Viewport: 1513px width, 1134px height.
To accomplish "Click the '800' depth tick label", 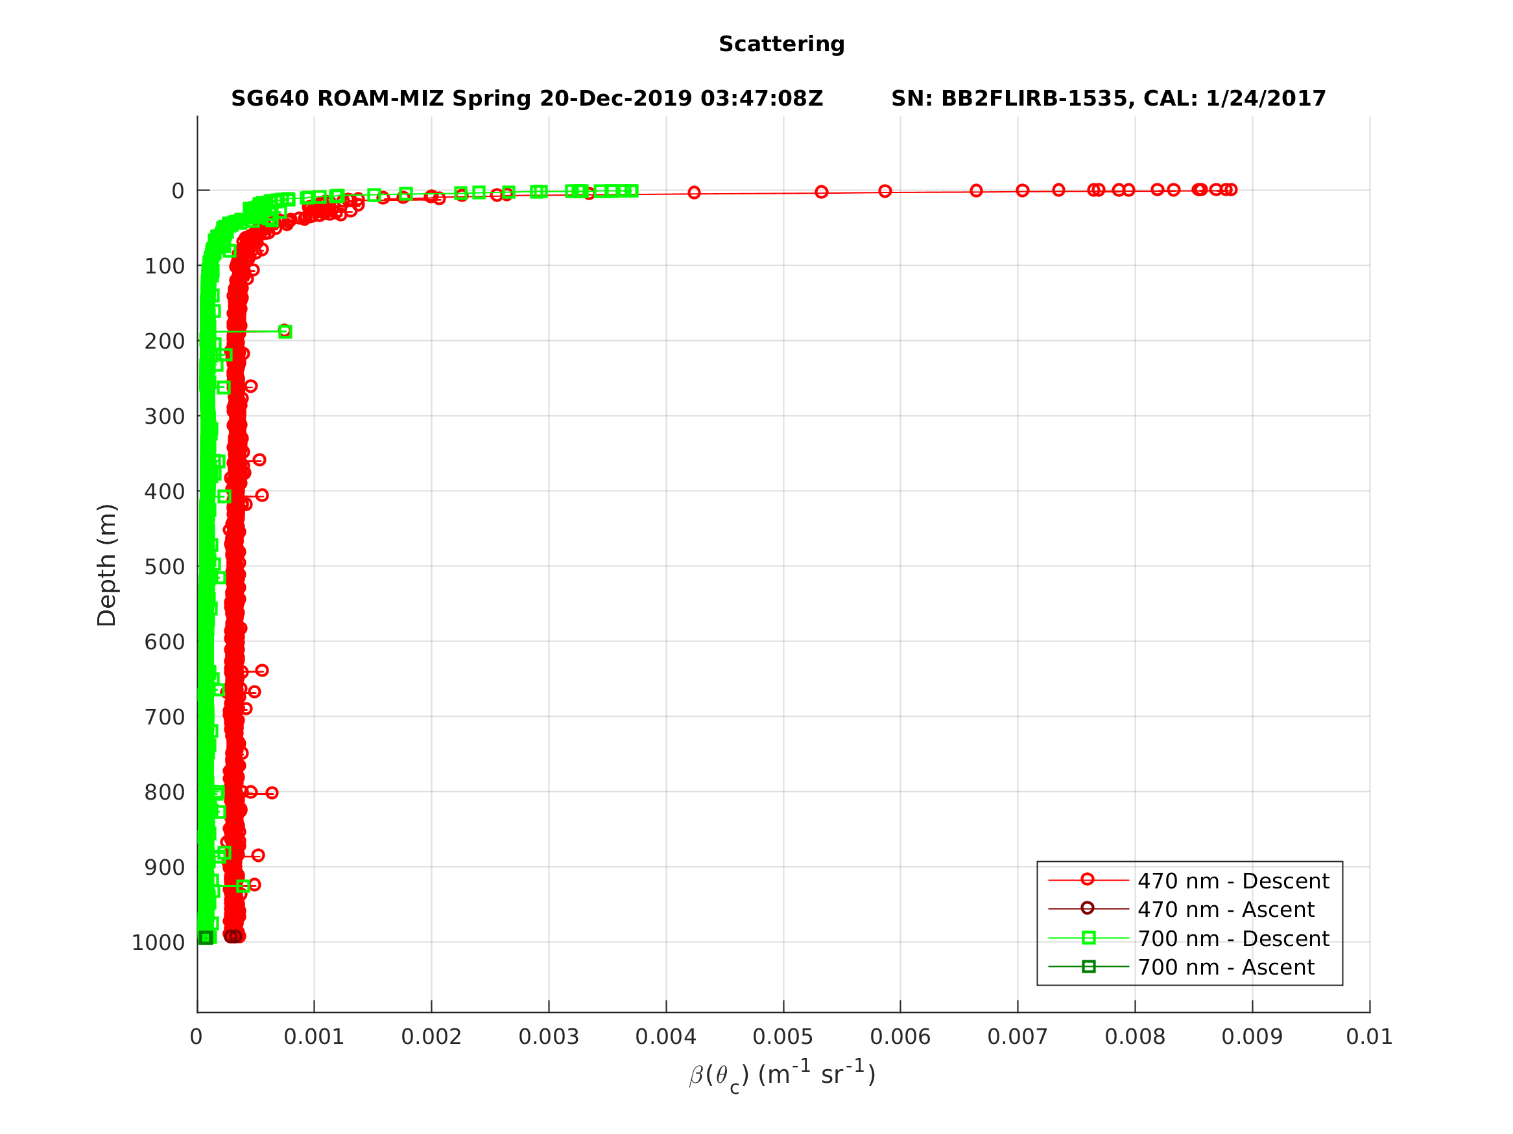I will pyautogui.click(x=165, y=793).
